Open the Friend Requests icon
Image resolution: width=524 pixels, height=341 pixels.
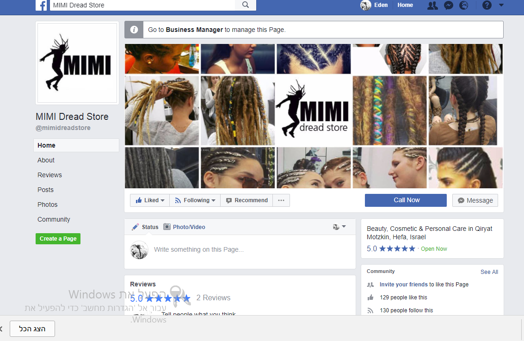click(432, 6)
